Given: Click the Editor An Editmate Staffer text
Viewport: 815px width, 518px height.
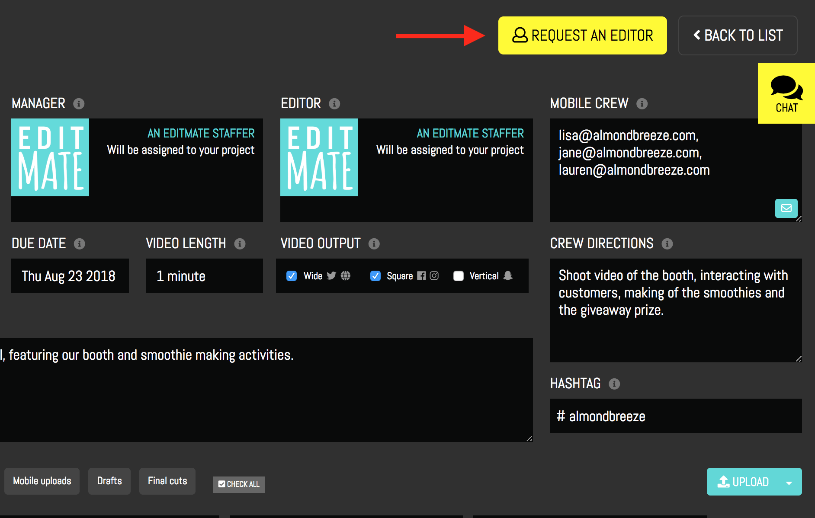Looking at the screenshot, I should pos(471,133).
